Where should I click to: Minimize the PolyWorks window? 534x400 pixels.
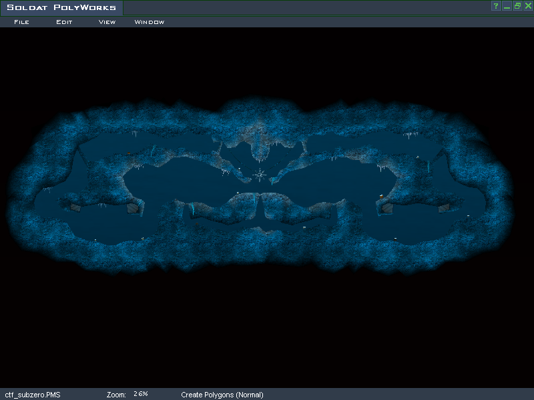(507, 6)
